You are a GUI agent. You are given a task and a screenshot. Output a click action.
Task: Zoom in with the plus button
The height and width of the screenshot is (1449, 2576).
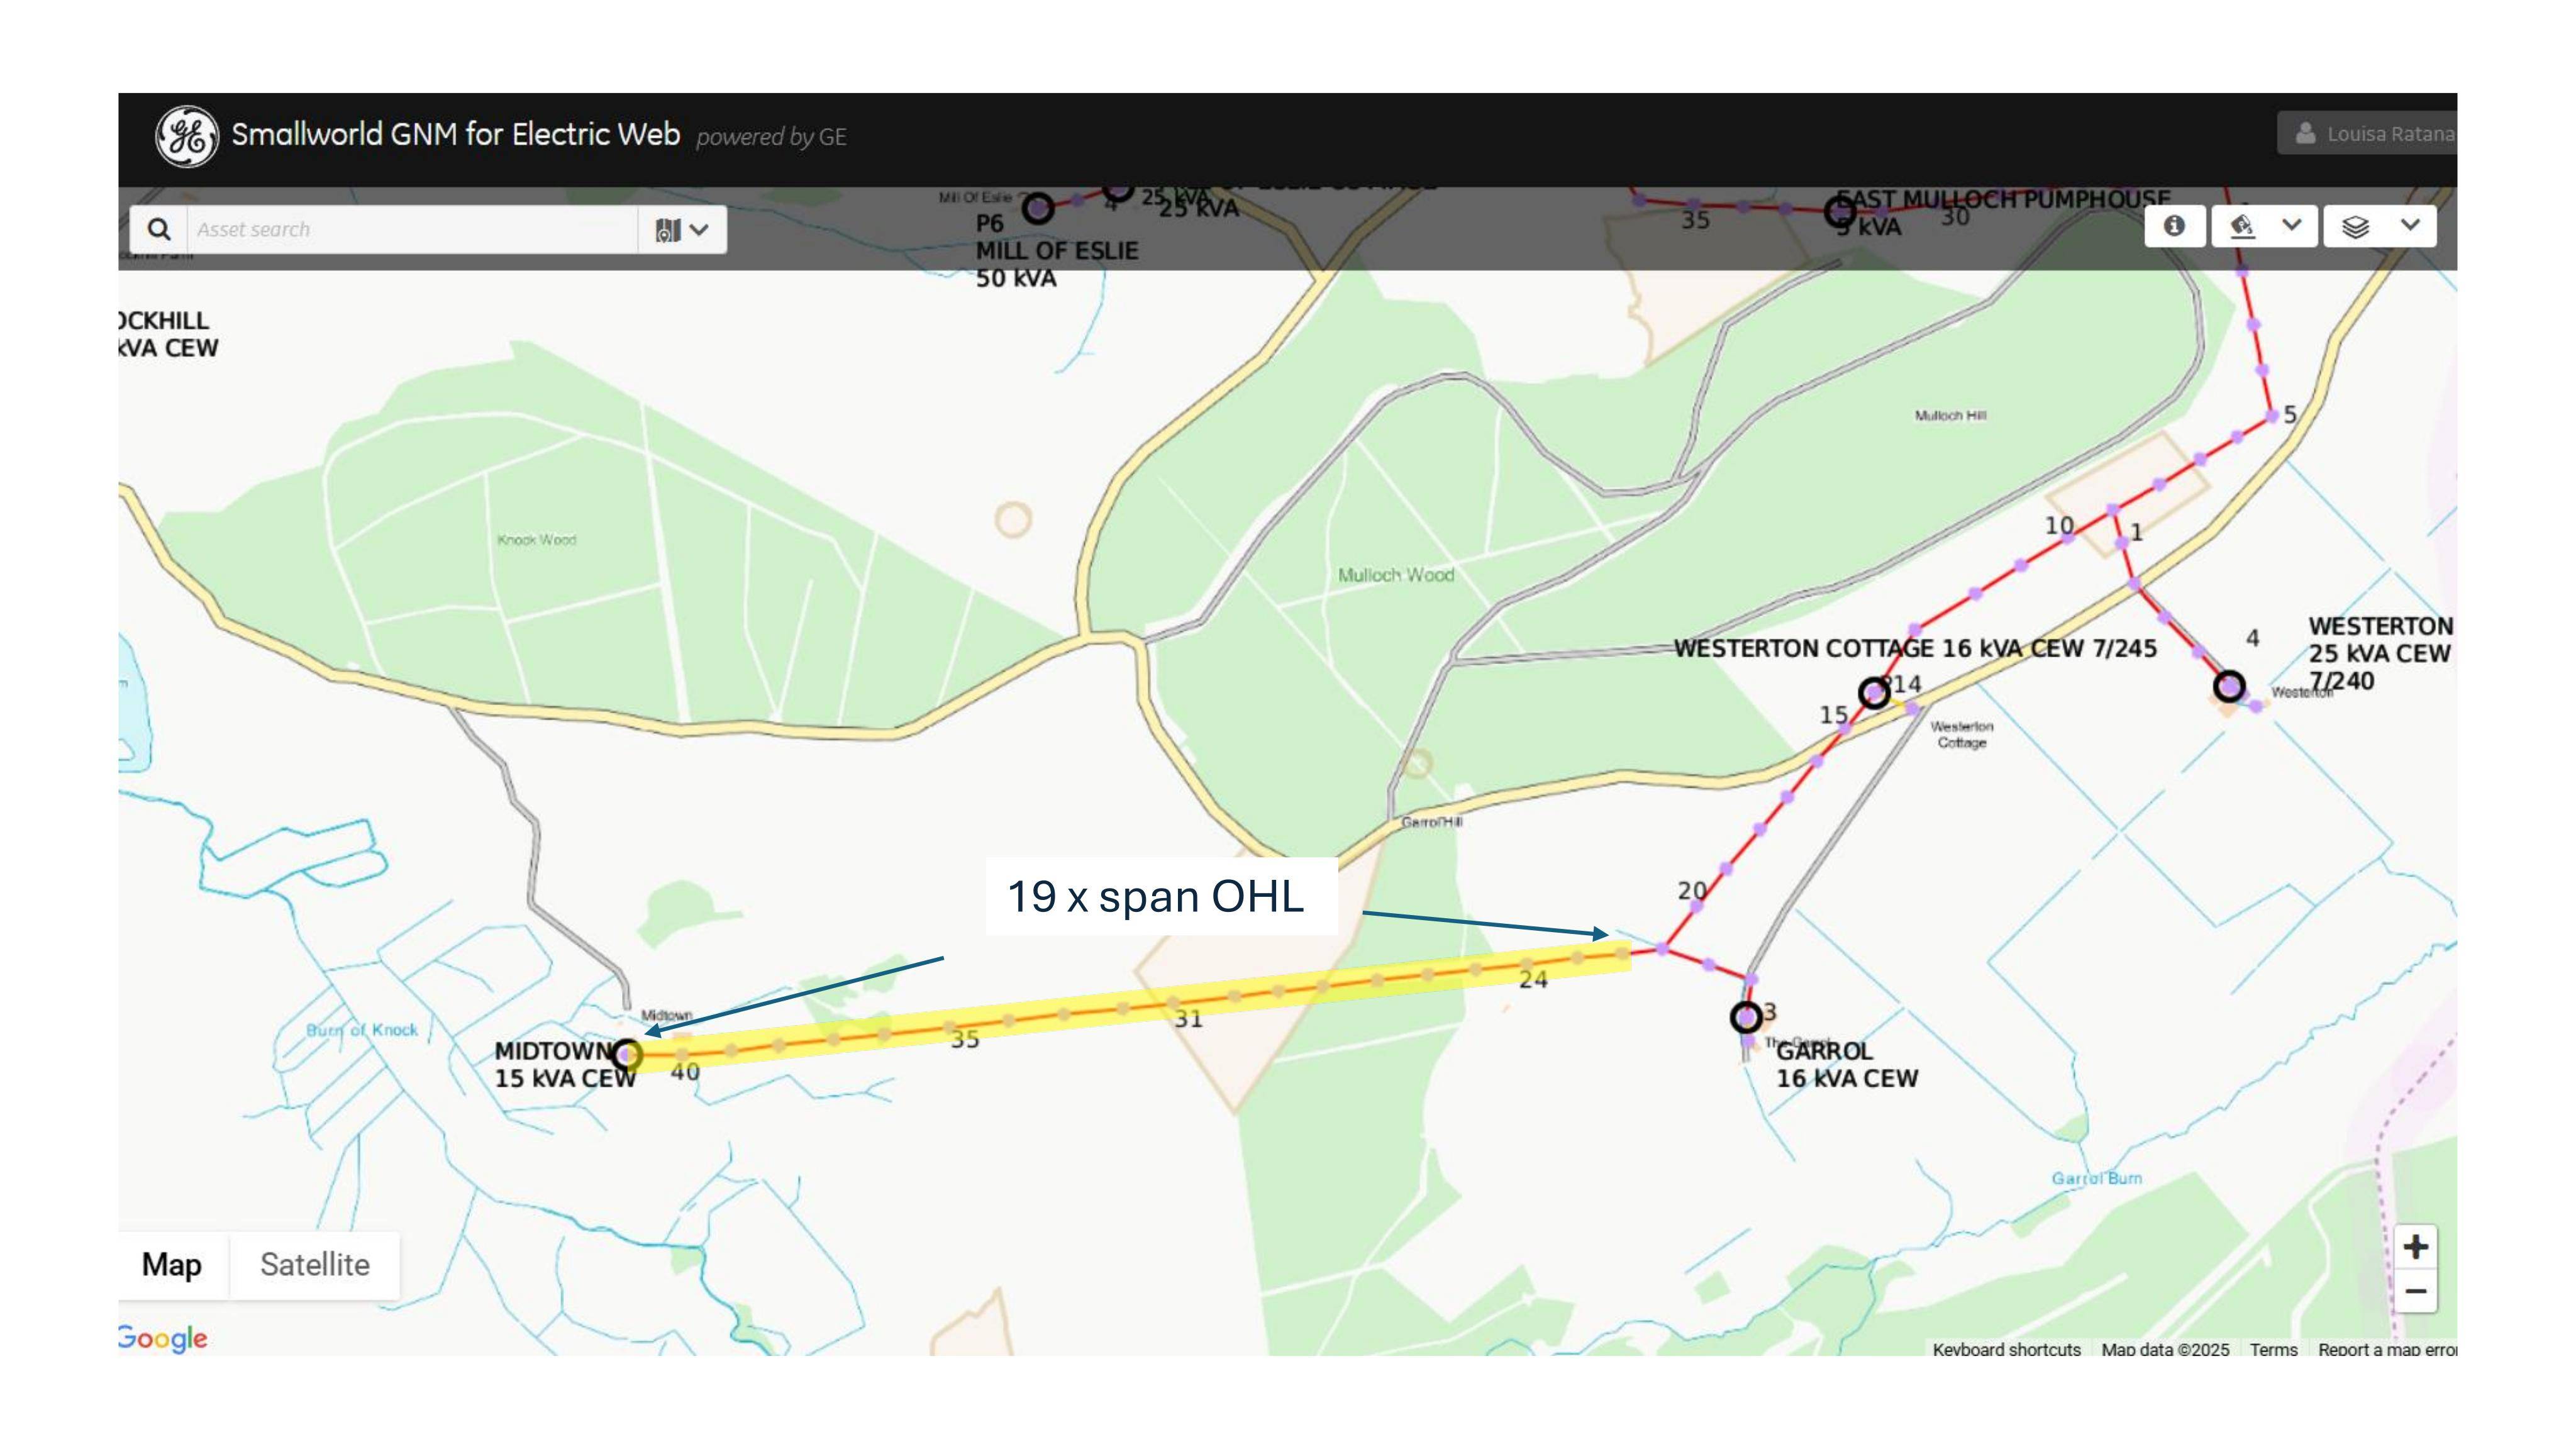2415,1247
